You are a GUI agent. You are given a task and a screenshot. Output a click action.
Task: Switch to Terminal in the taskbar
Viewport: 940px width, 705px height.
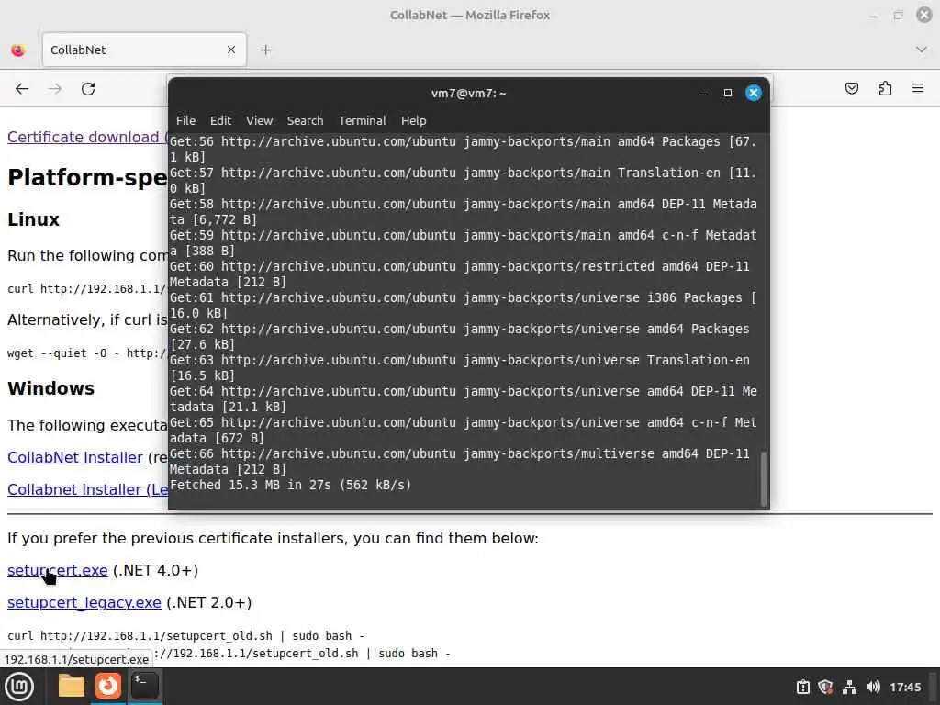click(x=144, y=686)
